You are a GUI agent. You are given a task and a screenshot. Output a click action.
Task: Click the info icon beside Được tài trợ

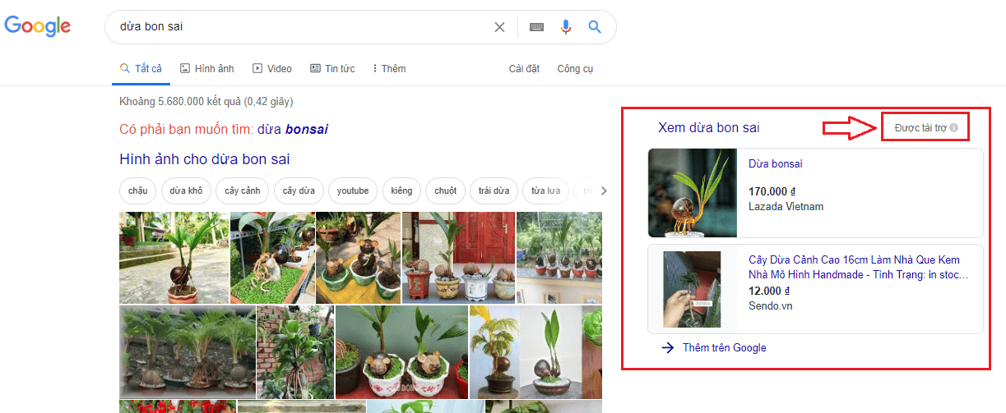954,128
